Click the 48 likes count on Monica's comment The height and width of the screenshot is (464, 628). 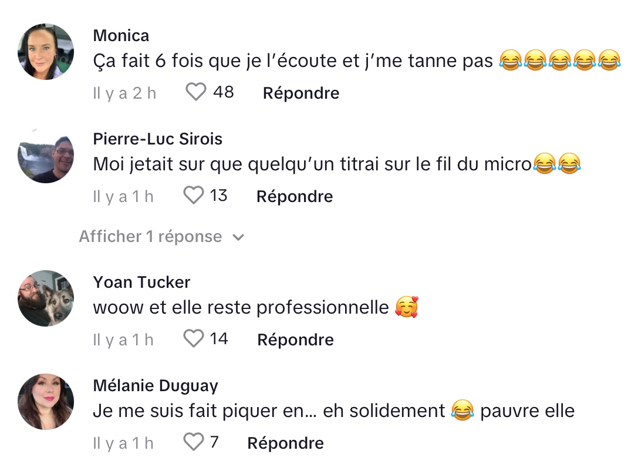pyautogui.click(x=223, y=92)
